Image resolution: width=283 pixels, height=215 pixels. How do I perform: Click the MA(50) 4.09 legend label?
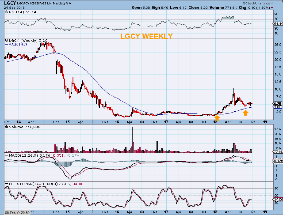(x=18, y=44)
